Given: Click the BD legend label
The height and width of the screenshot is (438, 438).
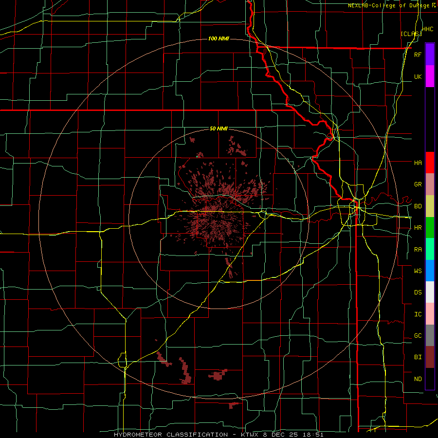Looking at the screenshot, I should coord(418,206).
